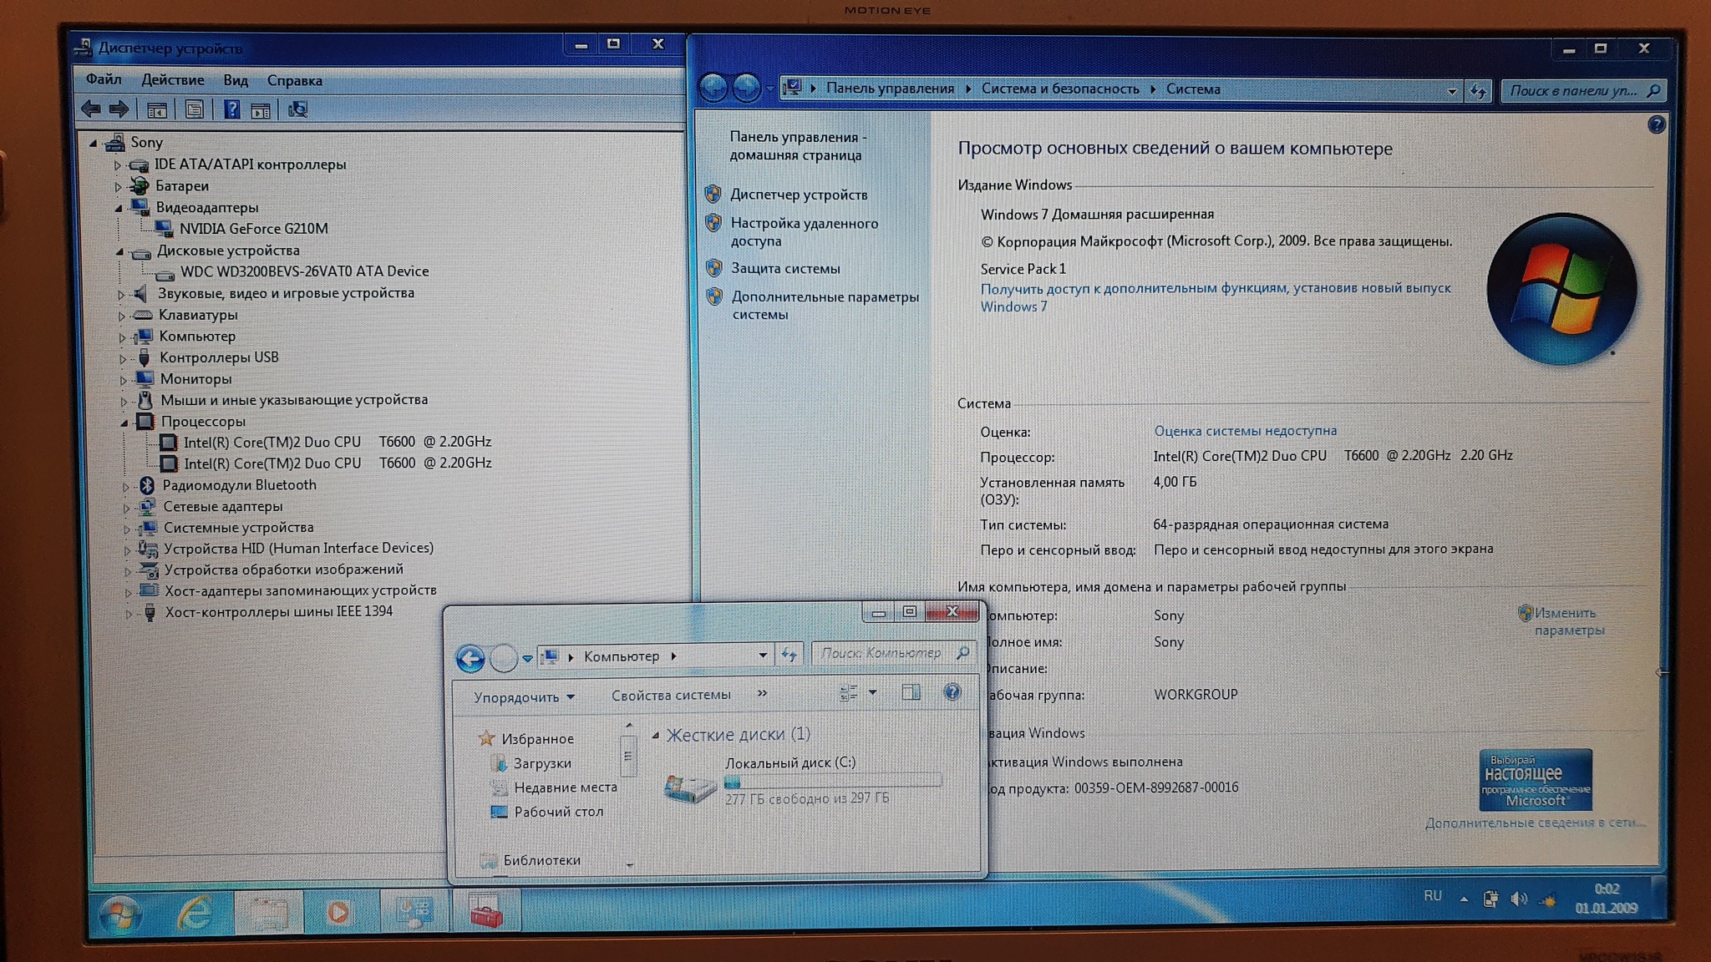
Task: Open the Действие menu
Action: [x=173, y=79]
